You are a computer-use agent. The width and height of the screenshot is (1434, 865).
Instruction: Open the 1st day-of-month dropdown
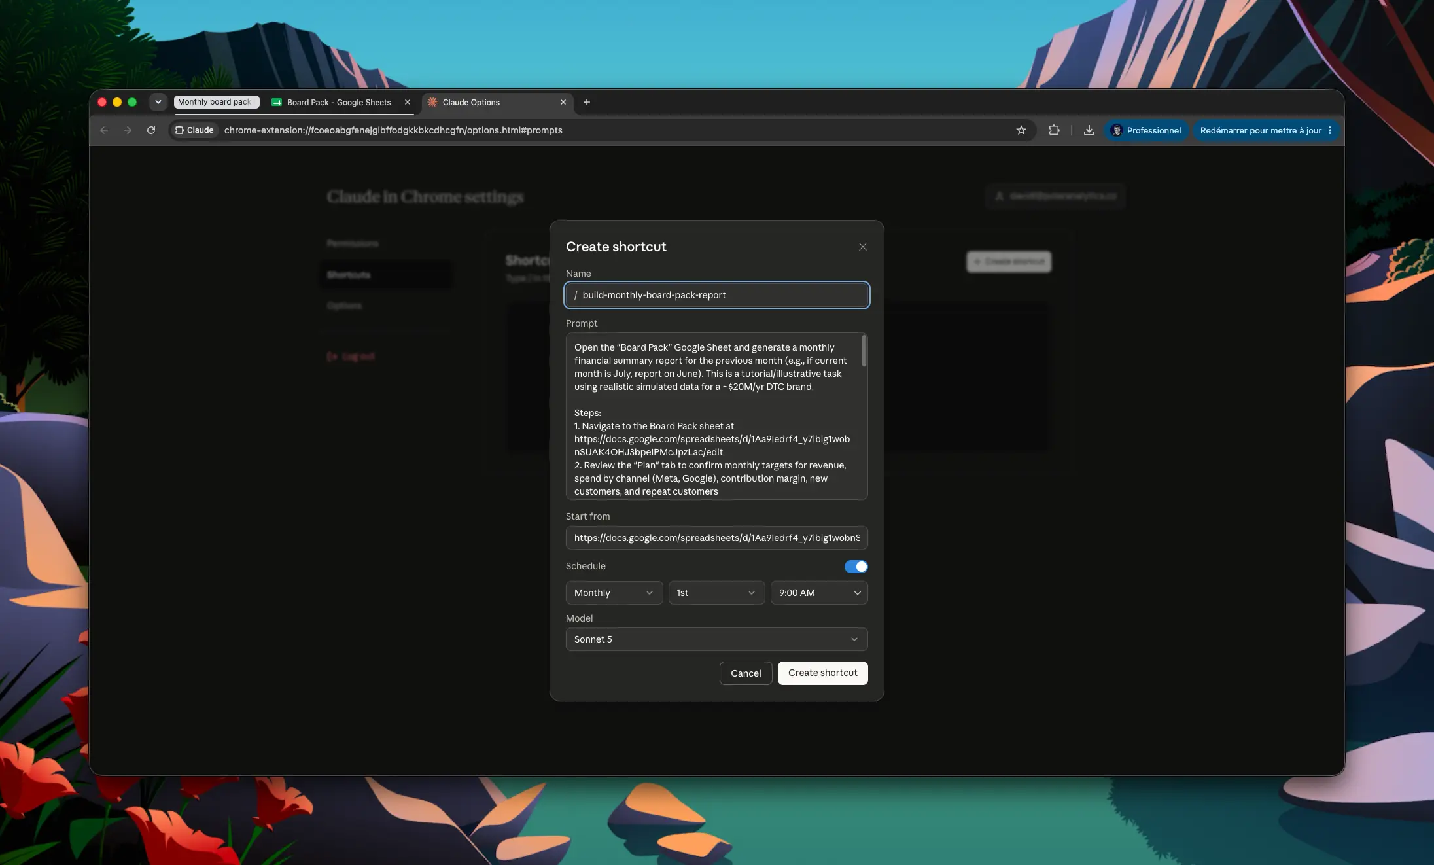[716, 593]
